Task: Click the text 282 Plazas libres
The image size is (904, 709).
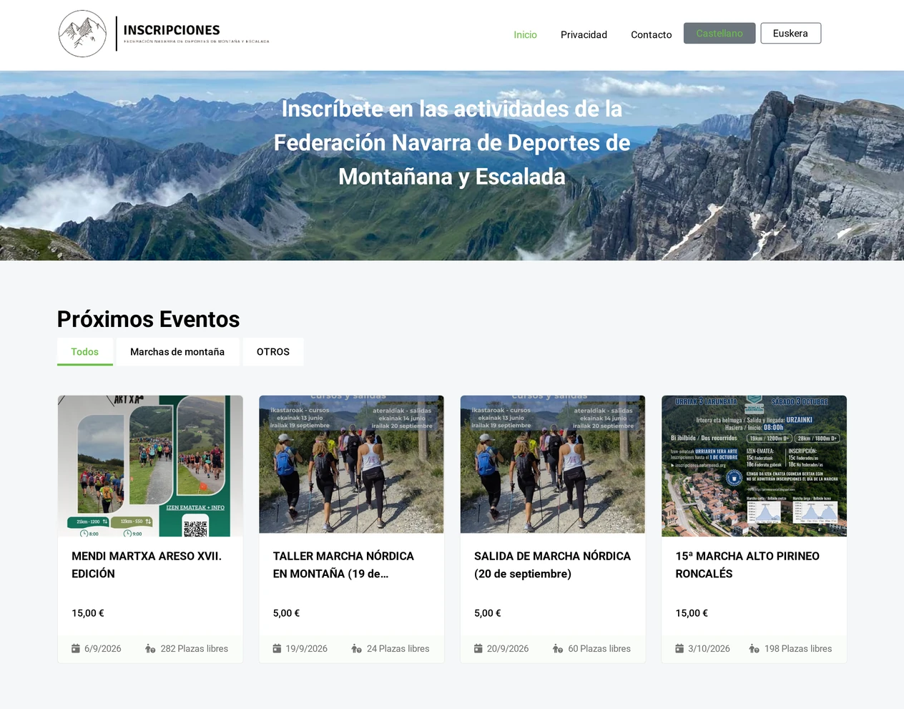Action: coord(195,649)
